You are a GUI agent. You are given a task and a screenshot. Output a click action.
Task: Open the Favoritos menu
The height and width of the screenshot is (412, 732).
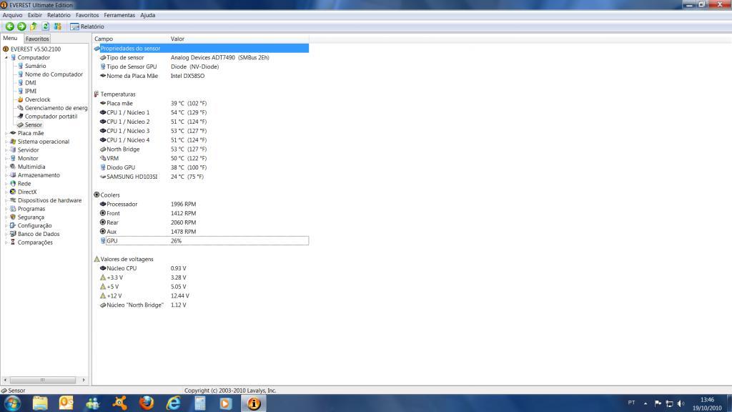pos(87,15)
